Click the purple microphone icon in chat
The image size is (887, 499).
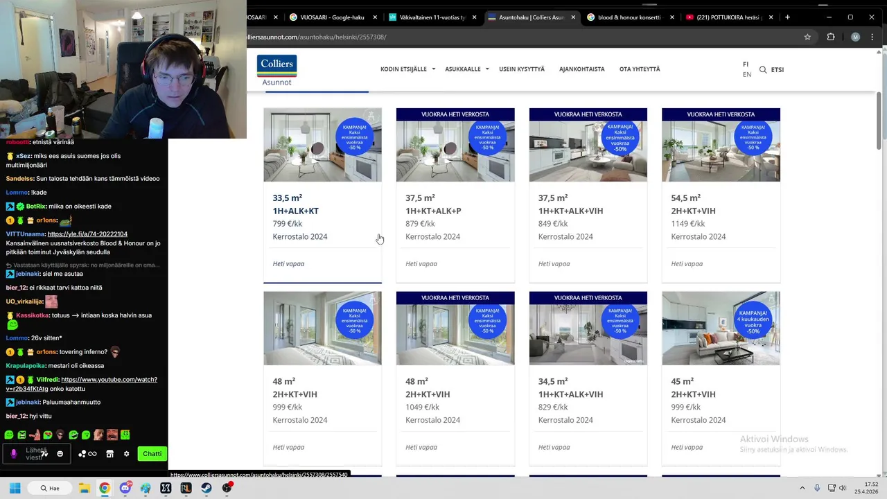pyautogui.click(x=13, y=454)
